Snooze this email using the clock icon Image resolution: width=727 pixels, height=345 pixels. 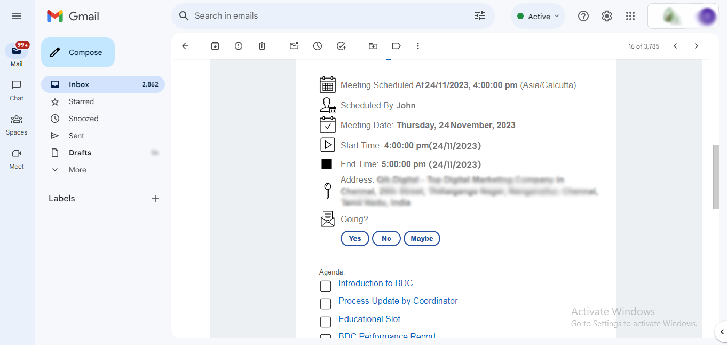318,46
